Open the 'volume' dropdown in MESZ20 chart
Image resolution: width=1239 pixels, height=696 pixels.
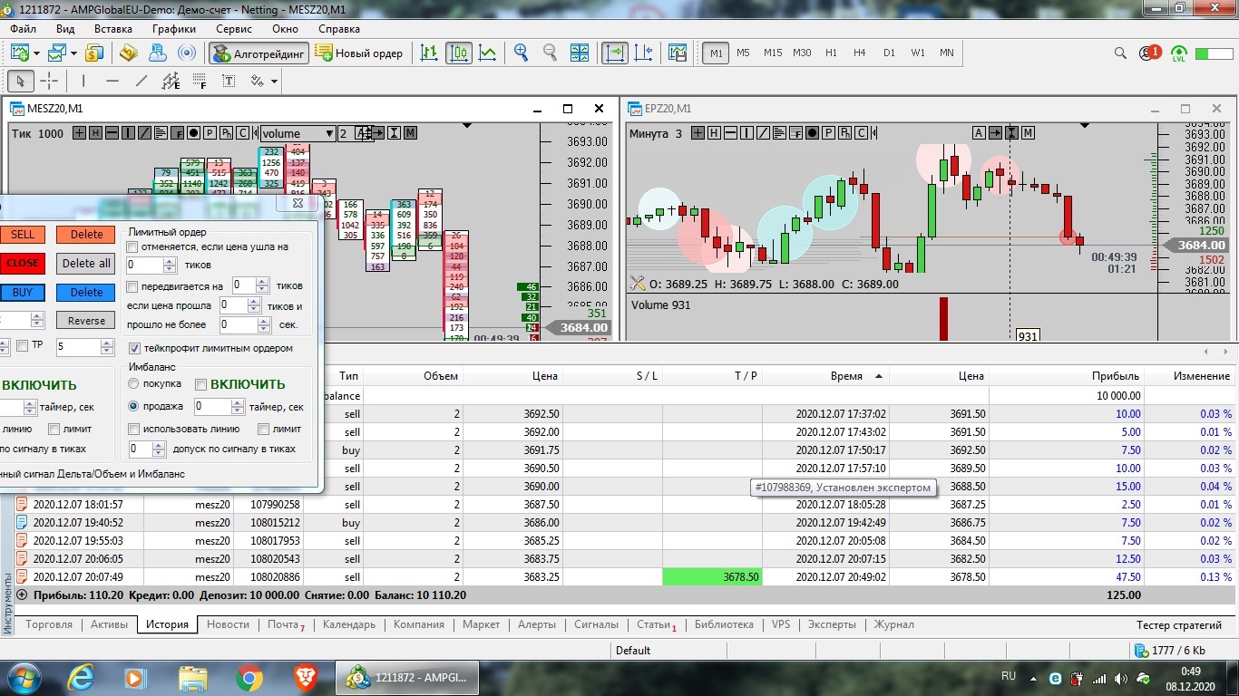pos(298,133)
